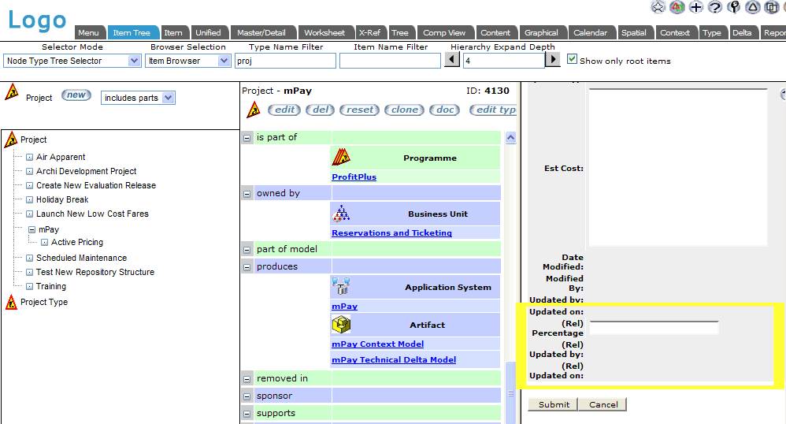Image resolution: width=786 pixels, height=424 pixels.
Task: Open the Item Browser dropdown
Action: (187, 61)
